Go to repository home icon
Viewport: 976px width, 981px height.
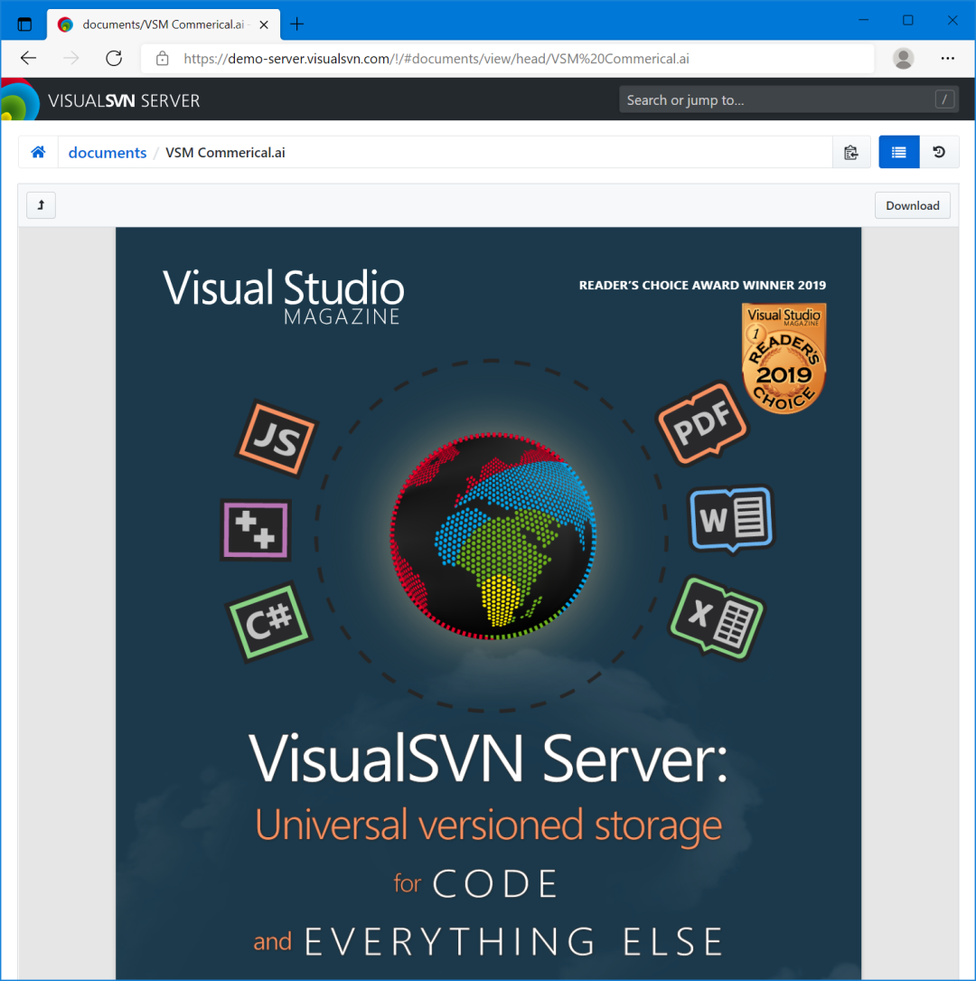38,152
